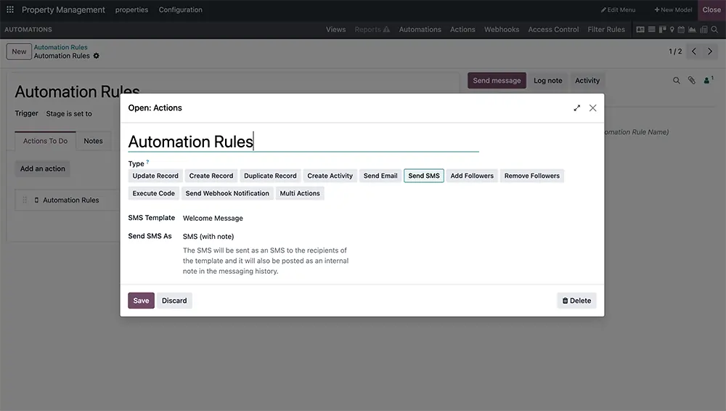Close Studio with the Close button
726x411 pixels.
pos(711,9)
